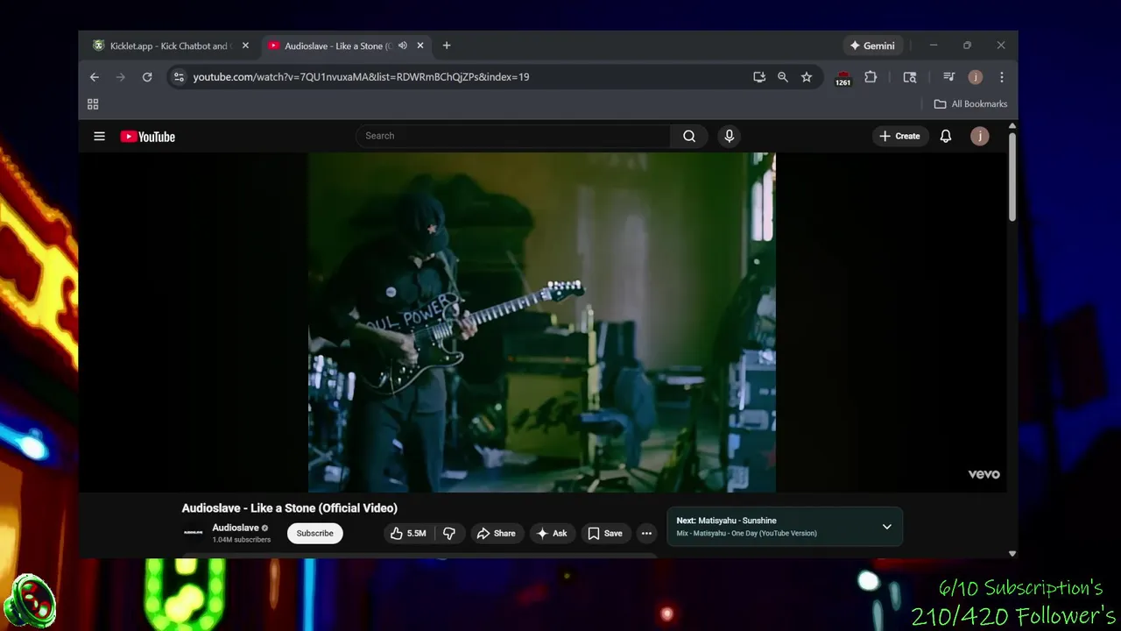Click the scrollbar down arrow
This screenshot has width=1121, height=631.
pyautogui.click(x=1012, y=553)
